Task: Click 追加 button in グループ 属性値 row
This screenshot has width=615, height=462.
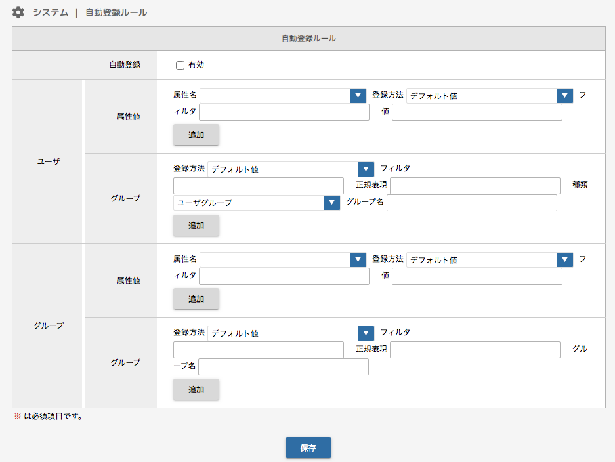Action: click(196, 299)
